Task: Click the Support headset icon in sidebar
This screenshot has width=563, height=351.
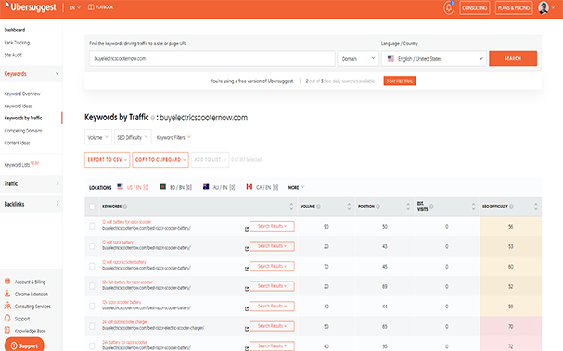Action: click(7, 318)
